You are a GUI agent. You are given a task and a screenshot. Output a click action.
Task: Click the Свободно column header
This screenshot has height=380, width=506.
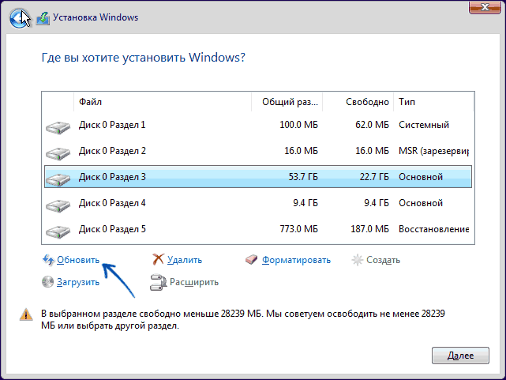(358, 102)
